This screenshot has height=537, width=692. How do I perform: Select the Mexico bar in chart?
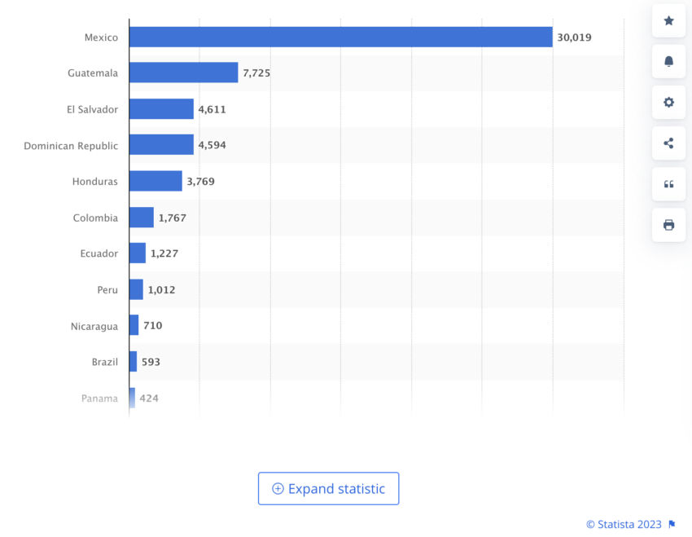340,37
